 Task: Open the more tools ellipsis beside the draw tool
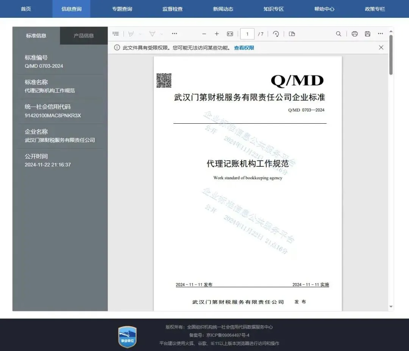175,34
